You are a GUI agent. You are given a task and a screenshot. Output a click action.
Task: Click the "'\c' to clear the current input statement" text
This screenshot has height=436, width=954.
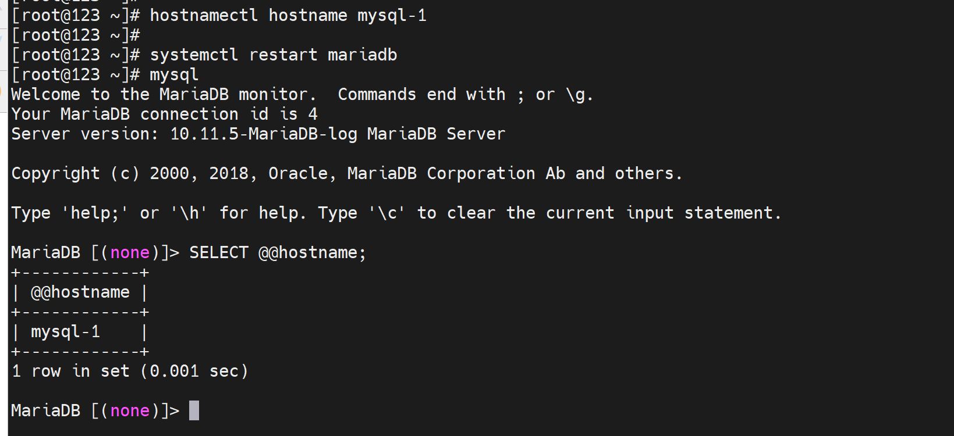pos(575,213)
